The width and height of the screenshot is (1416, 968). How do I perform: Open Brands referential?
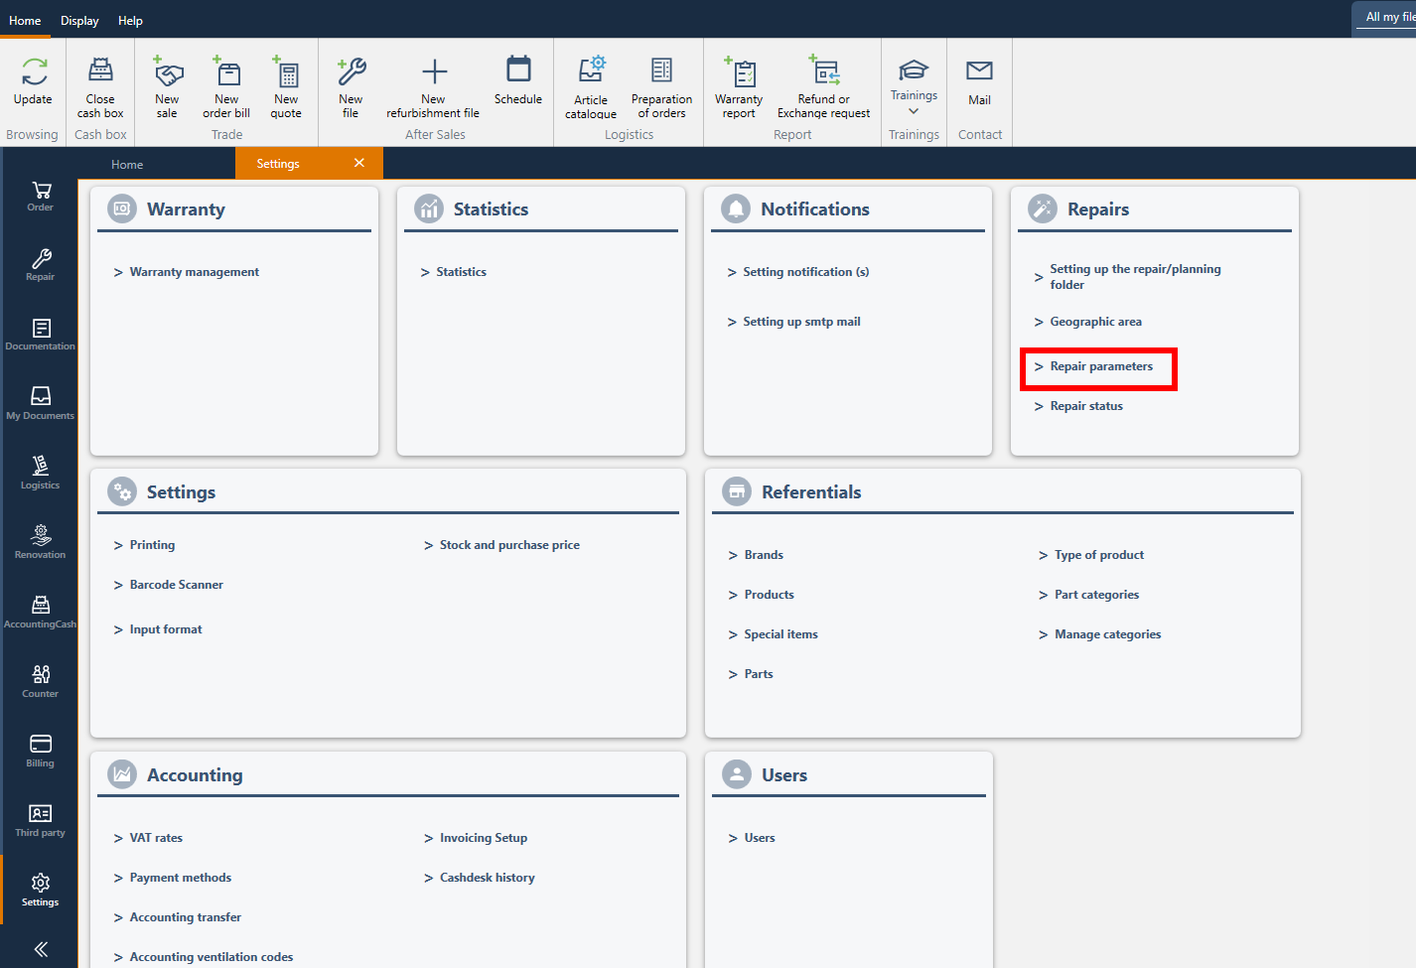click(764, 555)
